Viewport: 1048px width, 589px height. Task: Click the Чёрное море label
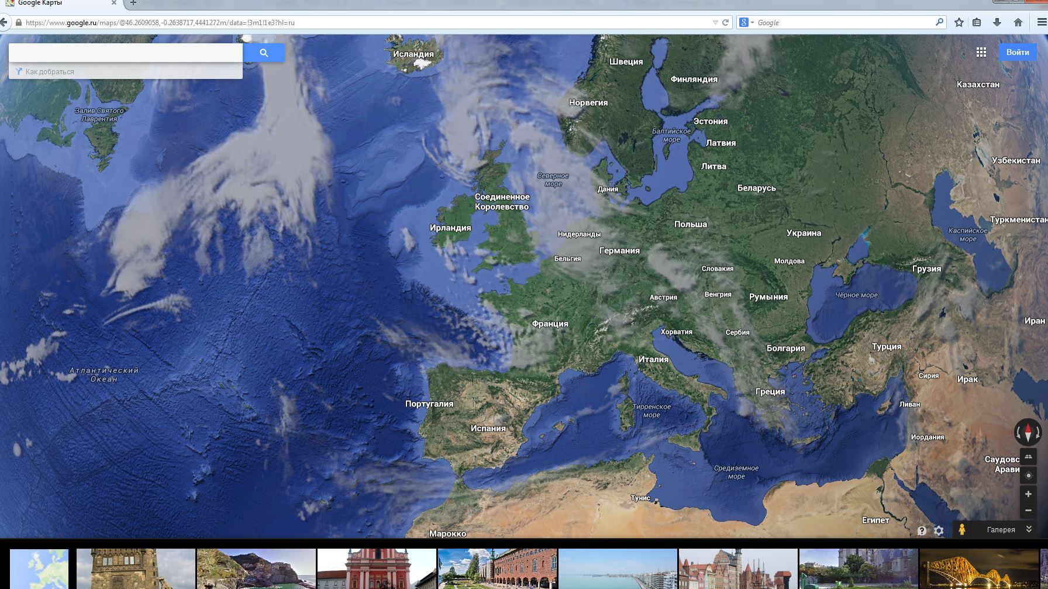(856, 295)
